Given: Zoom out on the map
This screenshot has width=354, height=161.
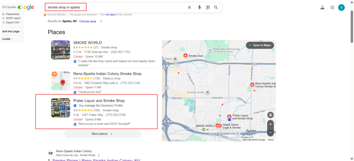Looking at the screenshot, I should (270, 132).
